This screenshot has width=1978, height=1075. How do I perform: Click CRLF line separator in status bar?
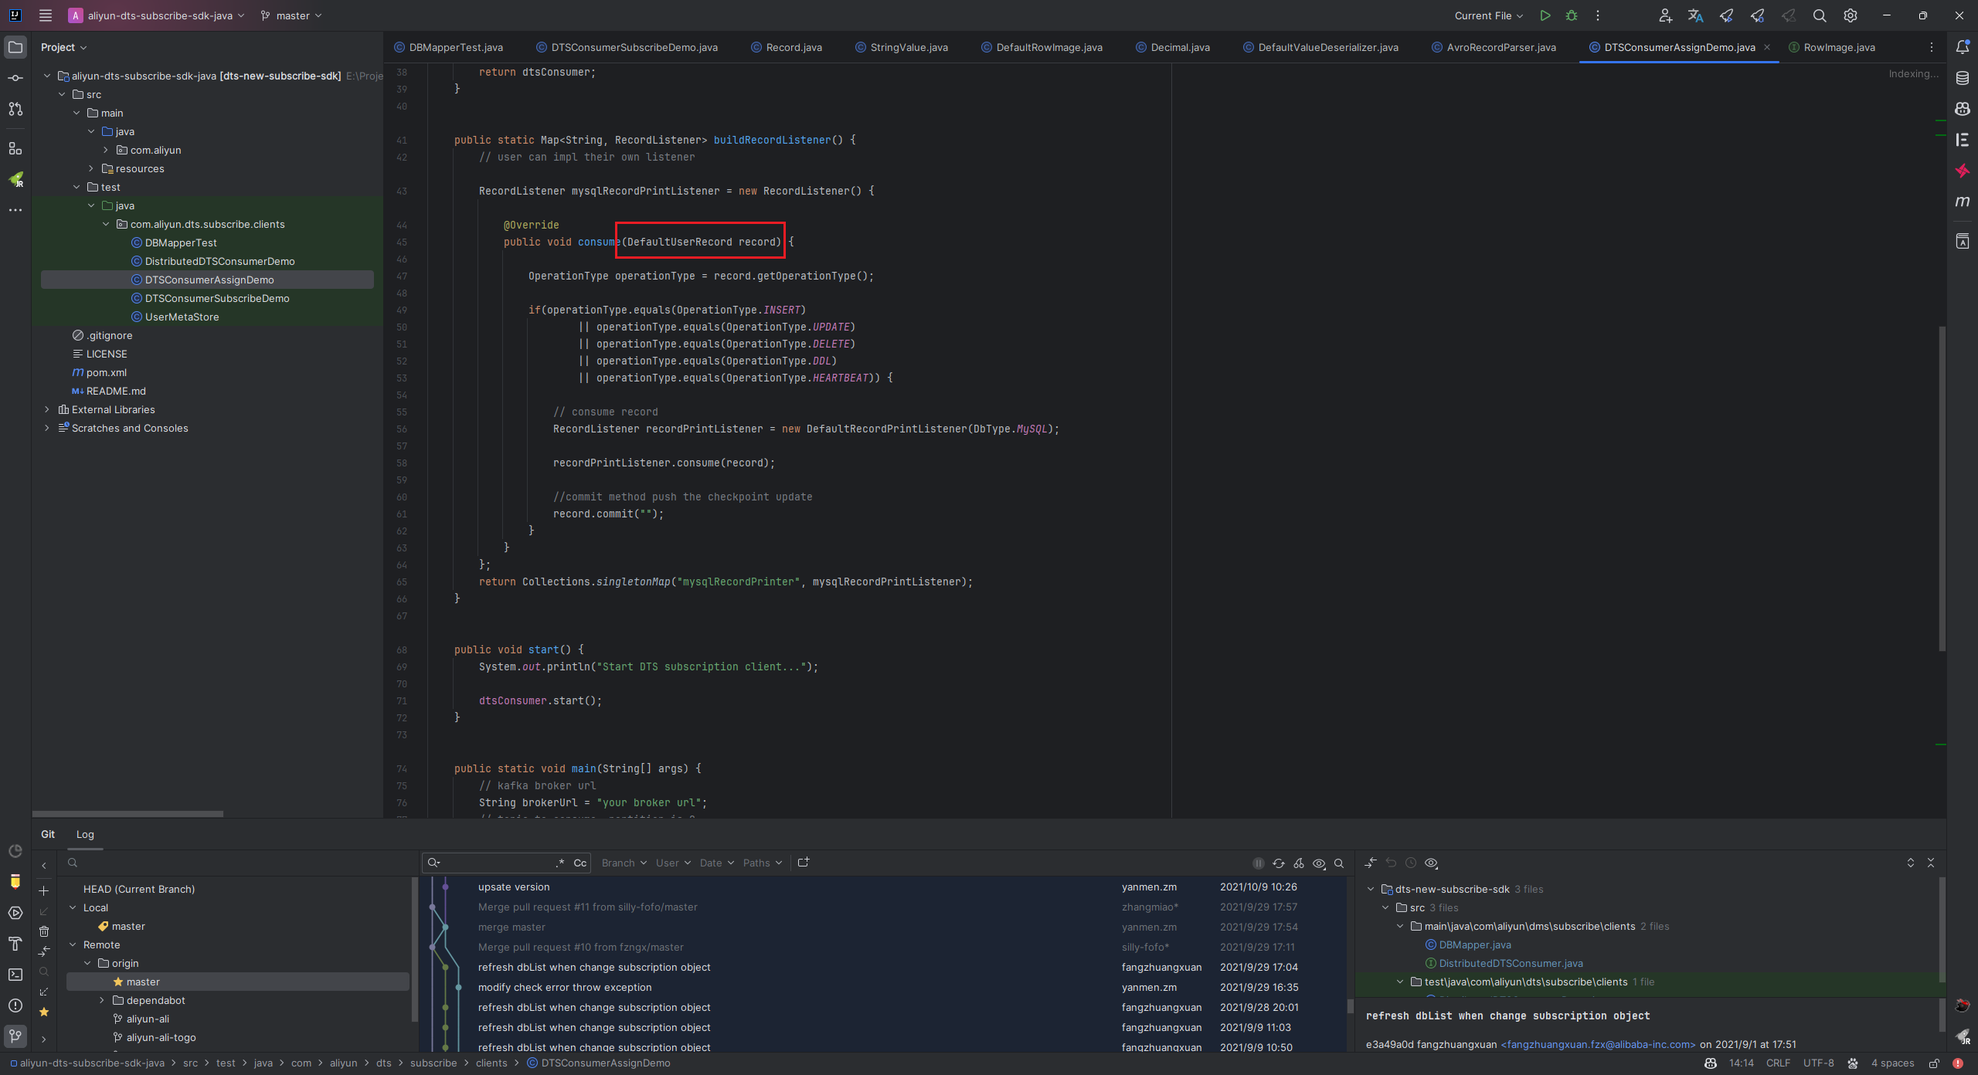tap(1778, 1063)
